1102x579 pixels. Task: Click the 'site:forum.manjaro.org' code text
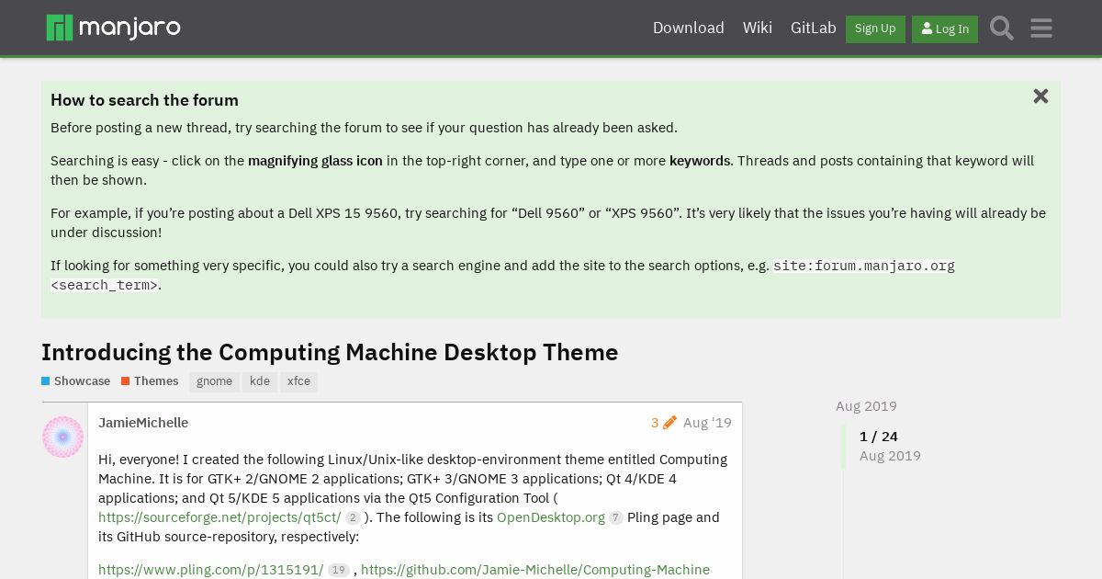click(x=864, y=266)
